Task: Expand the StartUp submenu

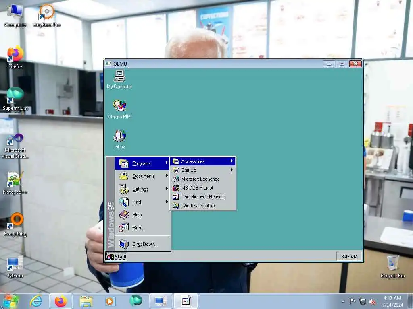Action: [203, 170]
